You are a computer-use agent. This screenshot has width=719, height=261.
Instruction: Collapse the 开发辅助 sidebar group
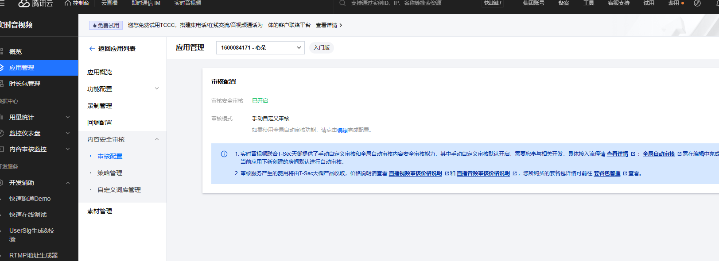point(68,183)
